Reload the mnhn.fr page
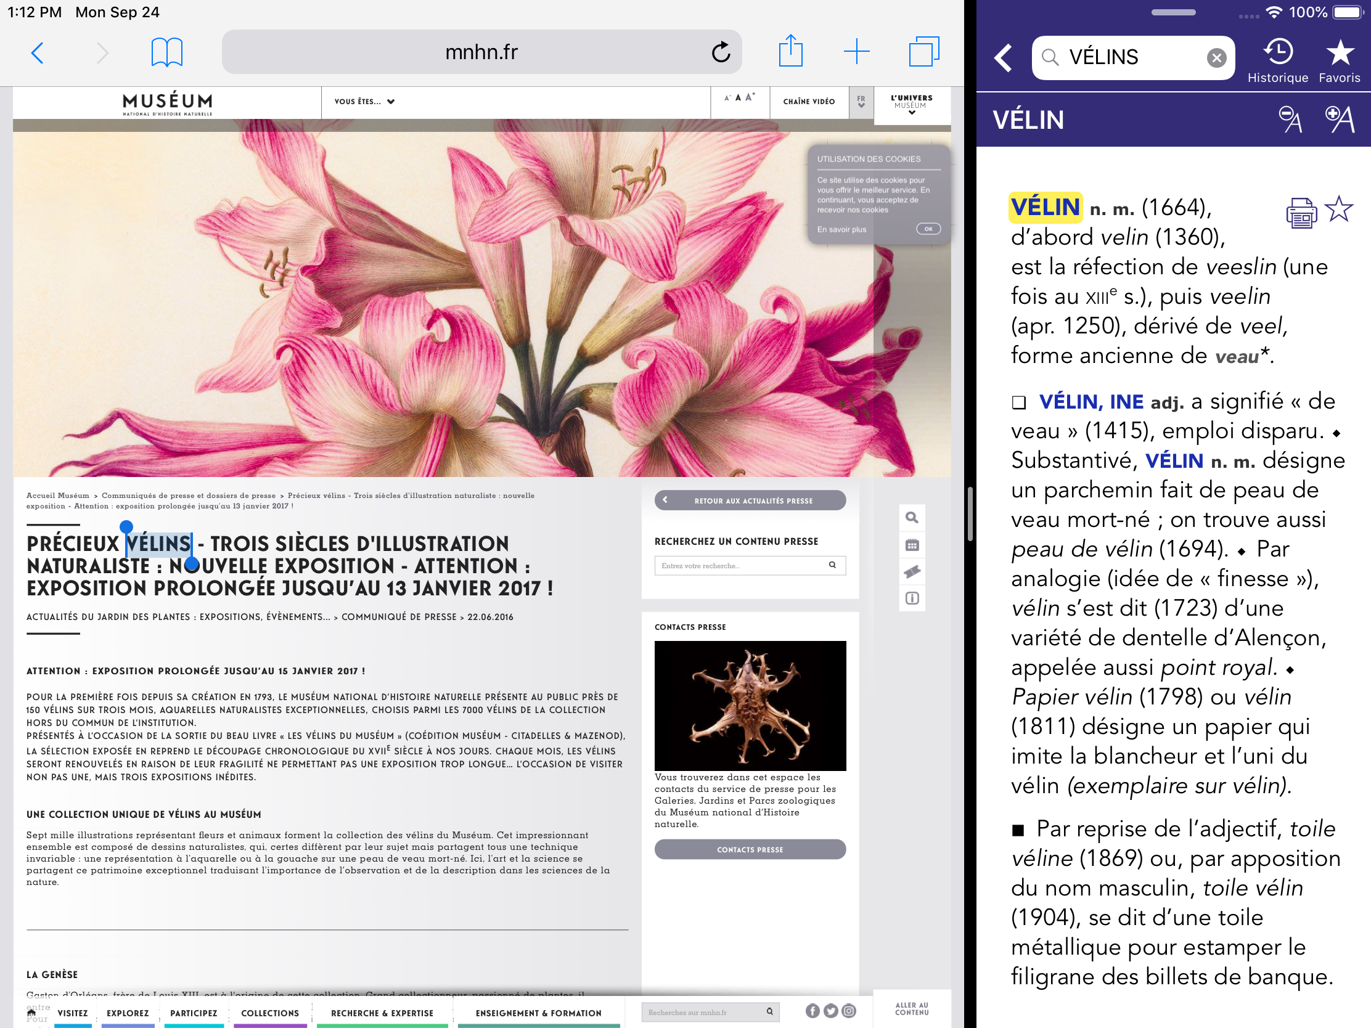This screenshot has height=1028, width=1371. tap(721, 52)
